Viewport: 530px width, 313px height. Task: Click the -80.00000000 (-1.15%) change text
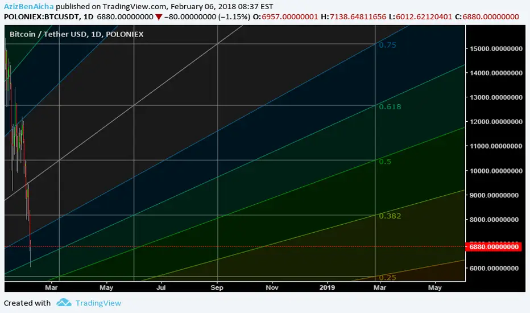pos(207,17)
